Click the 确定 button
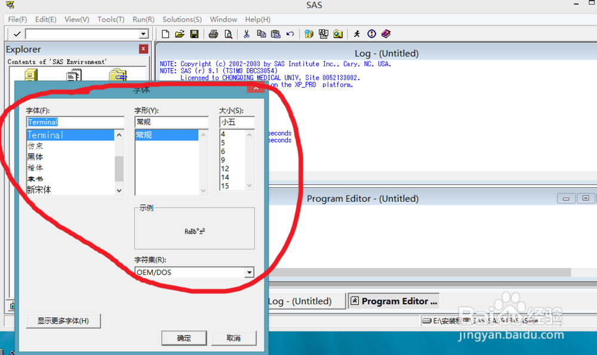The image size is (597, 355). click(184, 338)
